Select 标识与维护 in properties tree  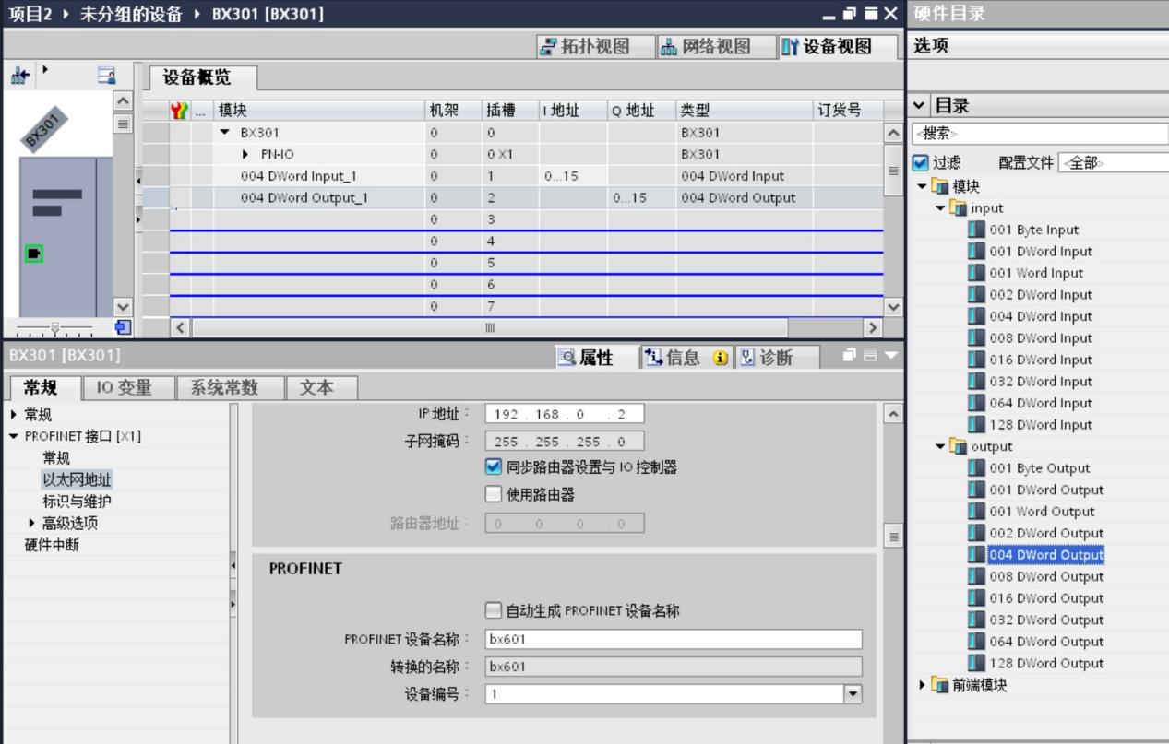(78, 502)
